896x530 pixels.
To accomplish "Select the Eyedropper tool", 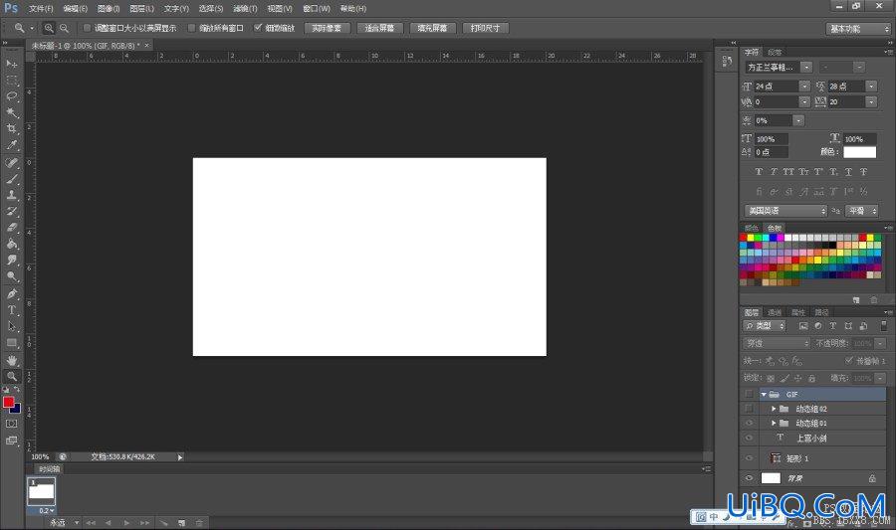I will 11,145.
